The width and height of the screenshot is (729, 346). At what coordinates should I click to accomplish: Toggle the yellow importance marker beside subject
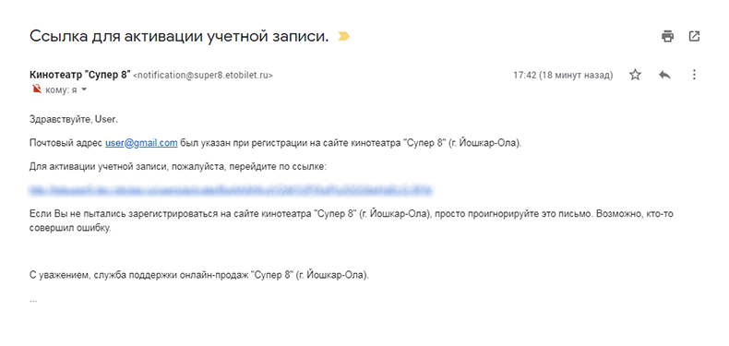(343, 36)
